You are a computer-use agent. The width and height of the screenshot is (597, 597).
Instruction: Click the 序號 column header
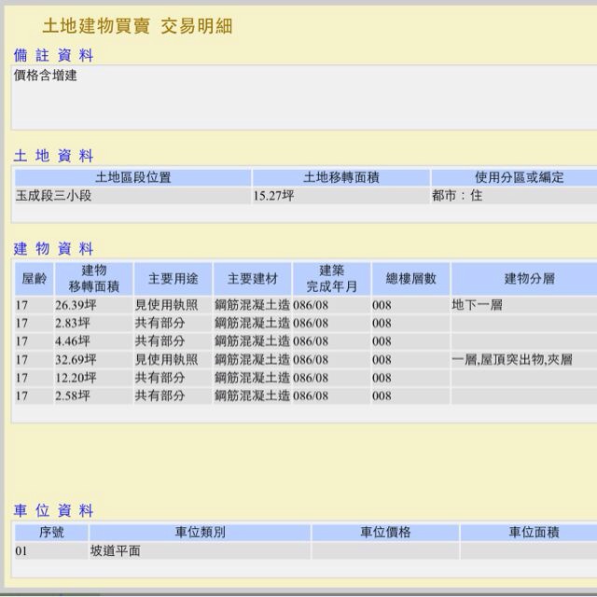[51, 533]
